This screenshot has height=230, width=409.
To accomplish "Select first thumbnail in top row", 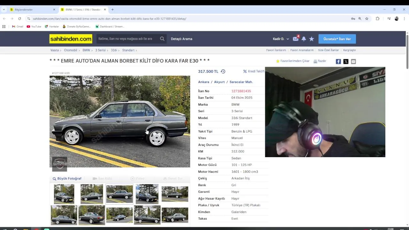I will 64,194.
